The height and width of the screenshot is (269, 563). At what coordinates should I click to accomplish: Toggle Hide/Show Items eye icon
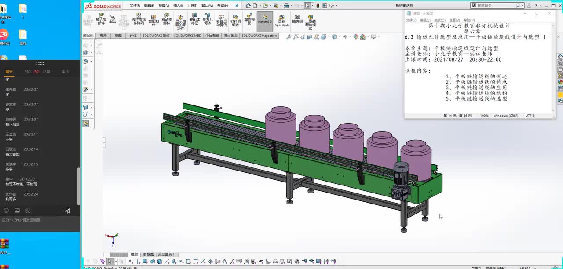[345, 37]
